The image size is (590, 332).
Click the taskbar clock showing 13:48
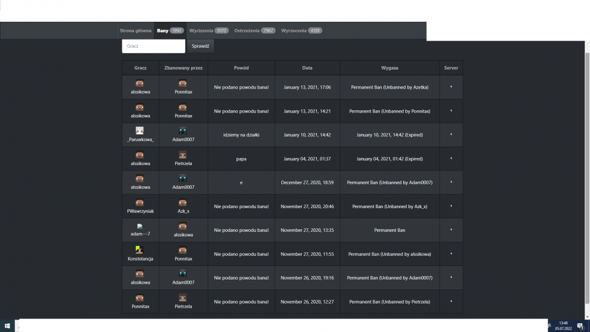click(x=563, y=326)
